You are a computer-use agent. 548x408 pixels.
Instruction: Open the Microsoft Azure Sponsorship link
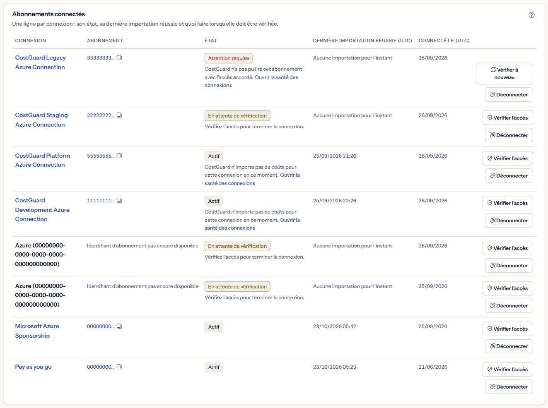point(37,331)
